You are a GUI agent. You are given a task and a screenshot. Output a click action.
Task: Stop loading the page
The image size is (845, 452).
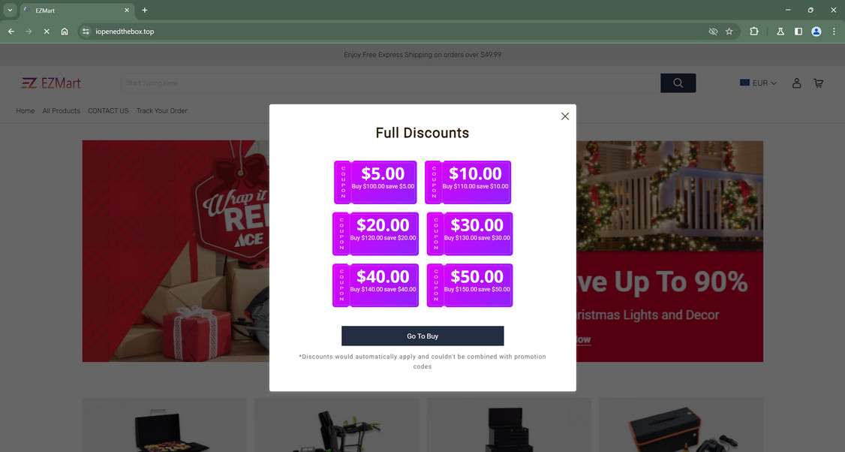pos(47,32)
